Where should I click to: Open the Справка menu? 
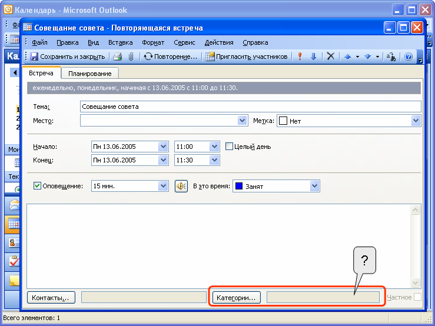coord(255,42)
